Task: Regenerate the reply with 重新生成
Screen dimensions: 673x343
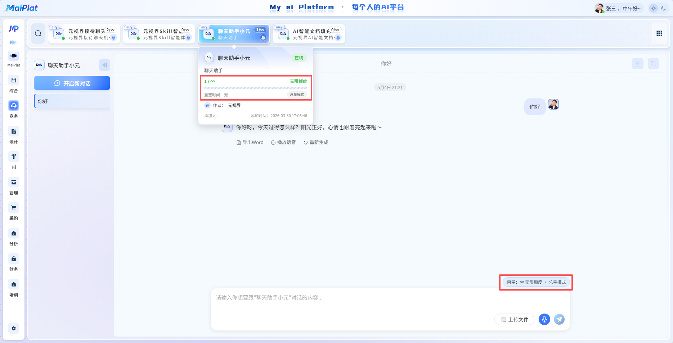Action: tap(316, 143)
